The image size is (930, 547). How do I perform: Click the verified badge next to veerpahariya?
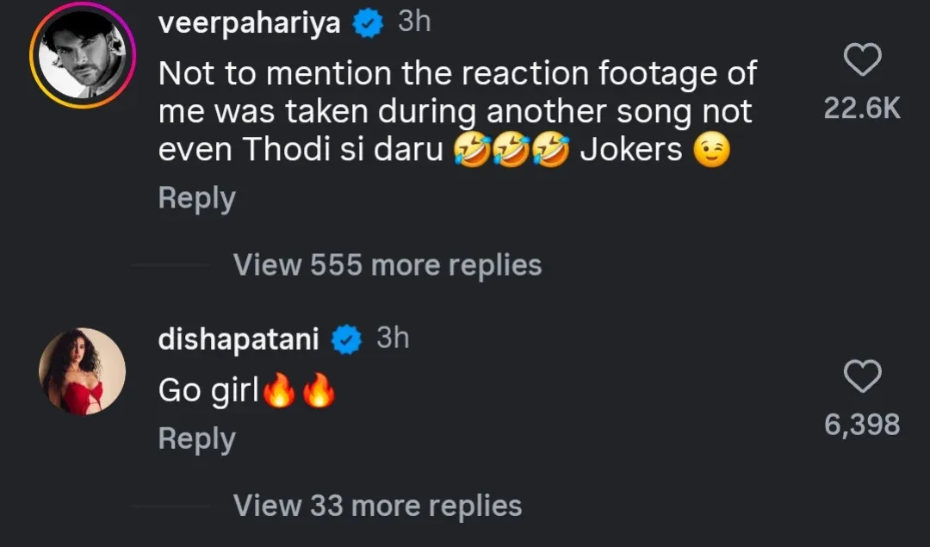click(369, 25)
